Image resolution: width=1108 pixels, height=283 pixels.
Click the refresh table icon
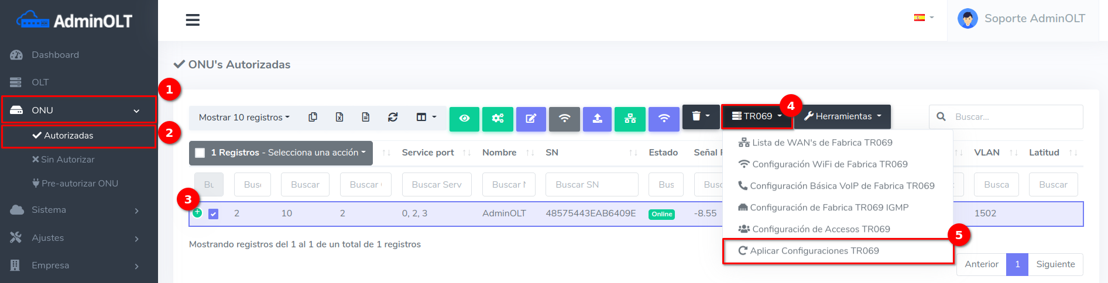point(393,117)
